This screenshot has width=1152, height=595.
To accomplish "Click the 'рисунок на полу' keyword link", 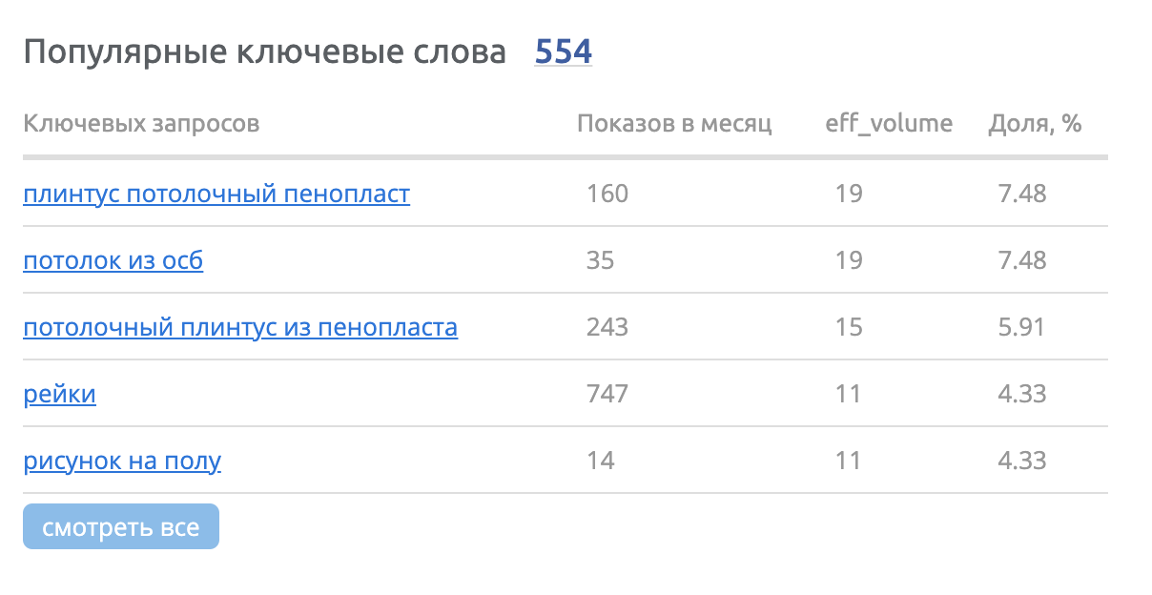I will 122,462.
